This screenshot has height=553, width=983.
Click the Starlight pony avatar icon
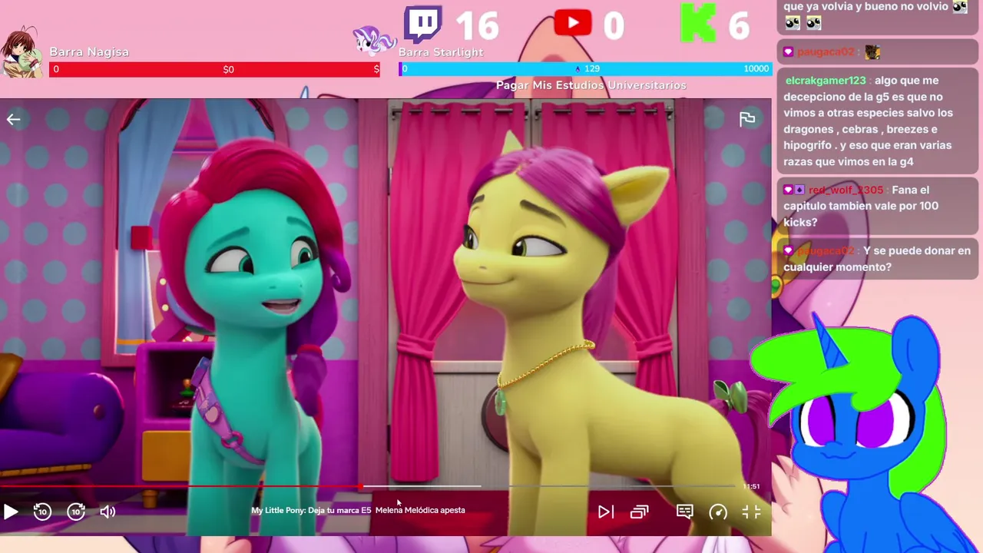[x=373, y=40]
